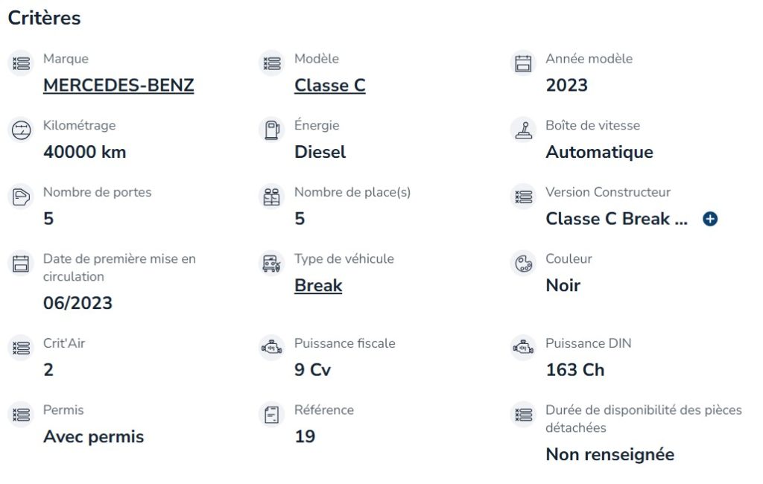Click the Marque list icon
The image size is (763, 484).
(x=21, y=63)
